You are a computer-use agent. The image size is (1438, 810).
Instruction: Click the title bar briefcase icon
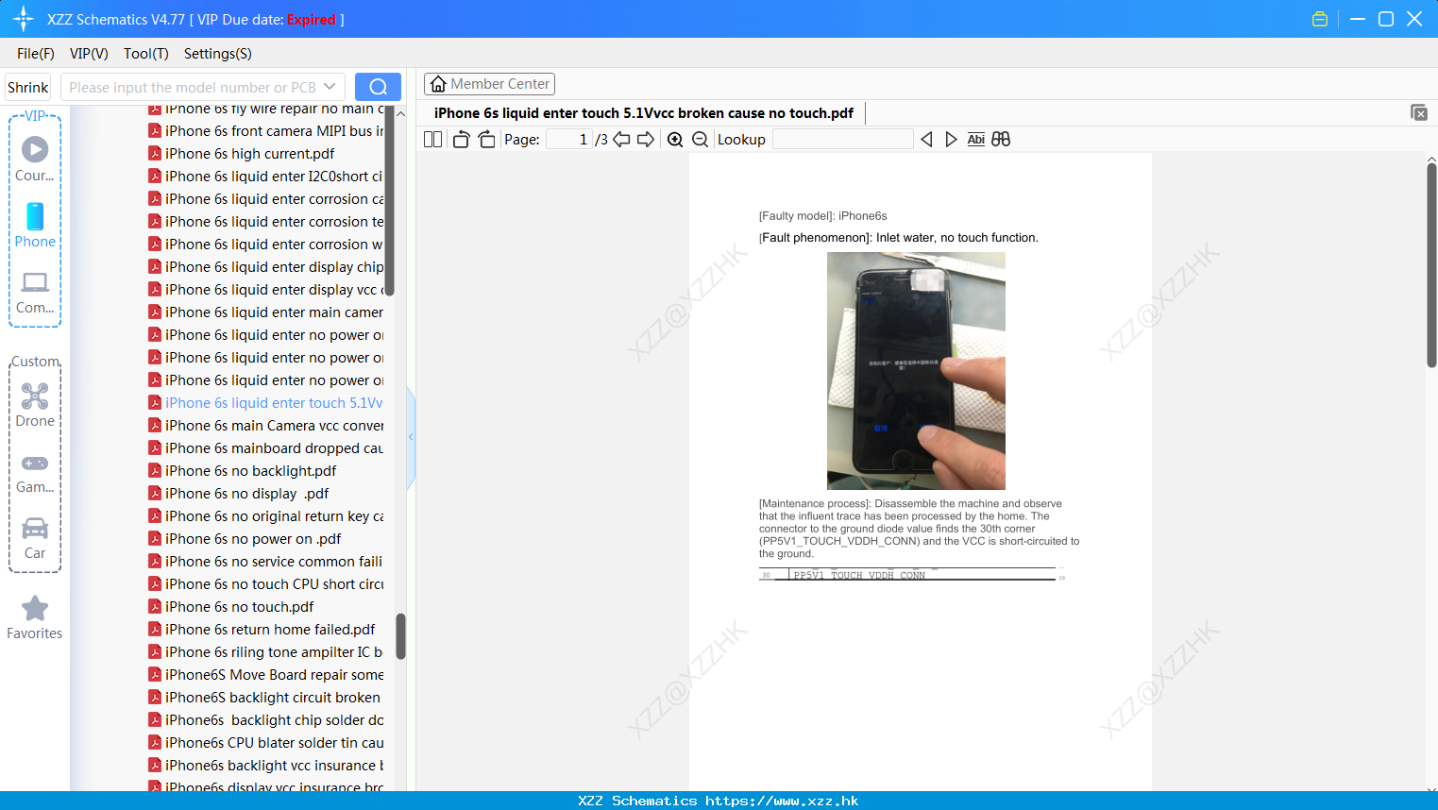click(1320, 19)
